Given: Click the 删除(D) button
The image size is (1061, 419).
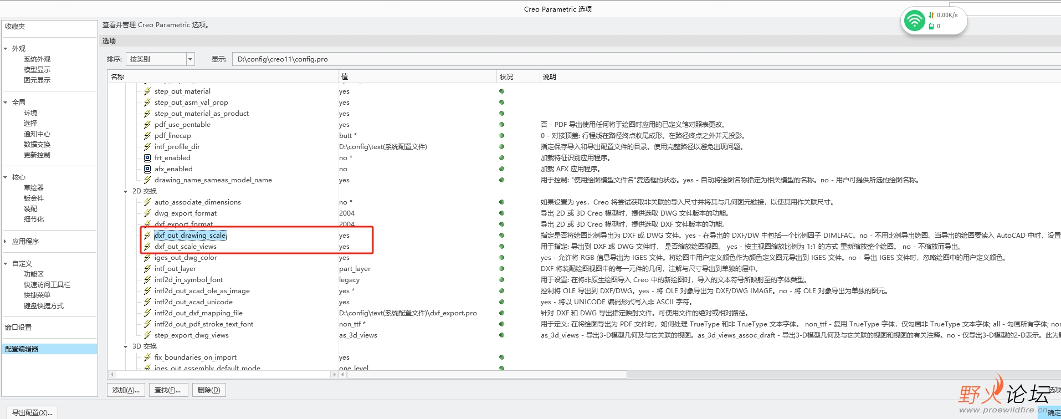Looking at the screenshot, I should 209,390.
